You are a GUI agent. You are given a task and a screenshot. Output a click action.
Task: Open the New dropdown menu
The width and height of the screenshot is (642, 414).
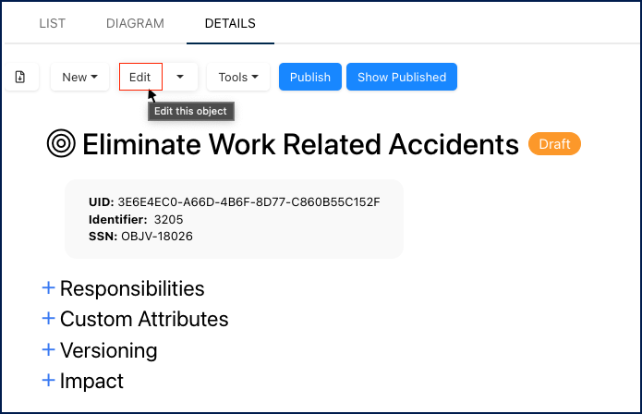[x=79, y=77]
